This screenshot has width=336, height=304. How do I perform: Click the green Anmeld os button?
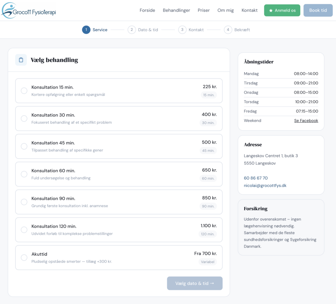(282, 10)
